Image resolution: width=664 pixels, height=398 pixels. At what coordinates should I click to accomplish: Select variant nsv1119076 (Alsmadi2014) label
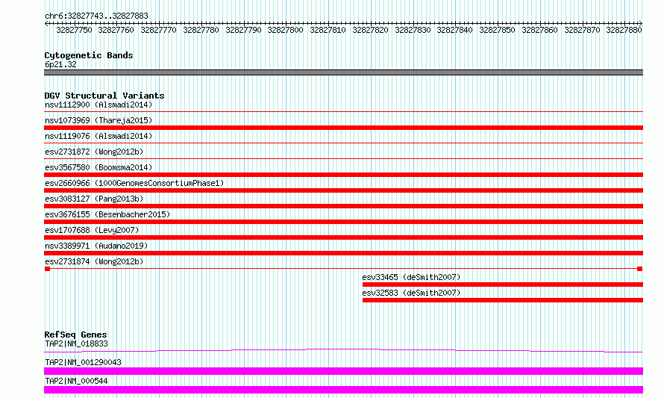pos(98,136)
